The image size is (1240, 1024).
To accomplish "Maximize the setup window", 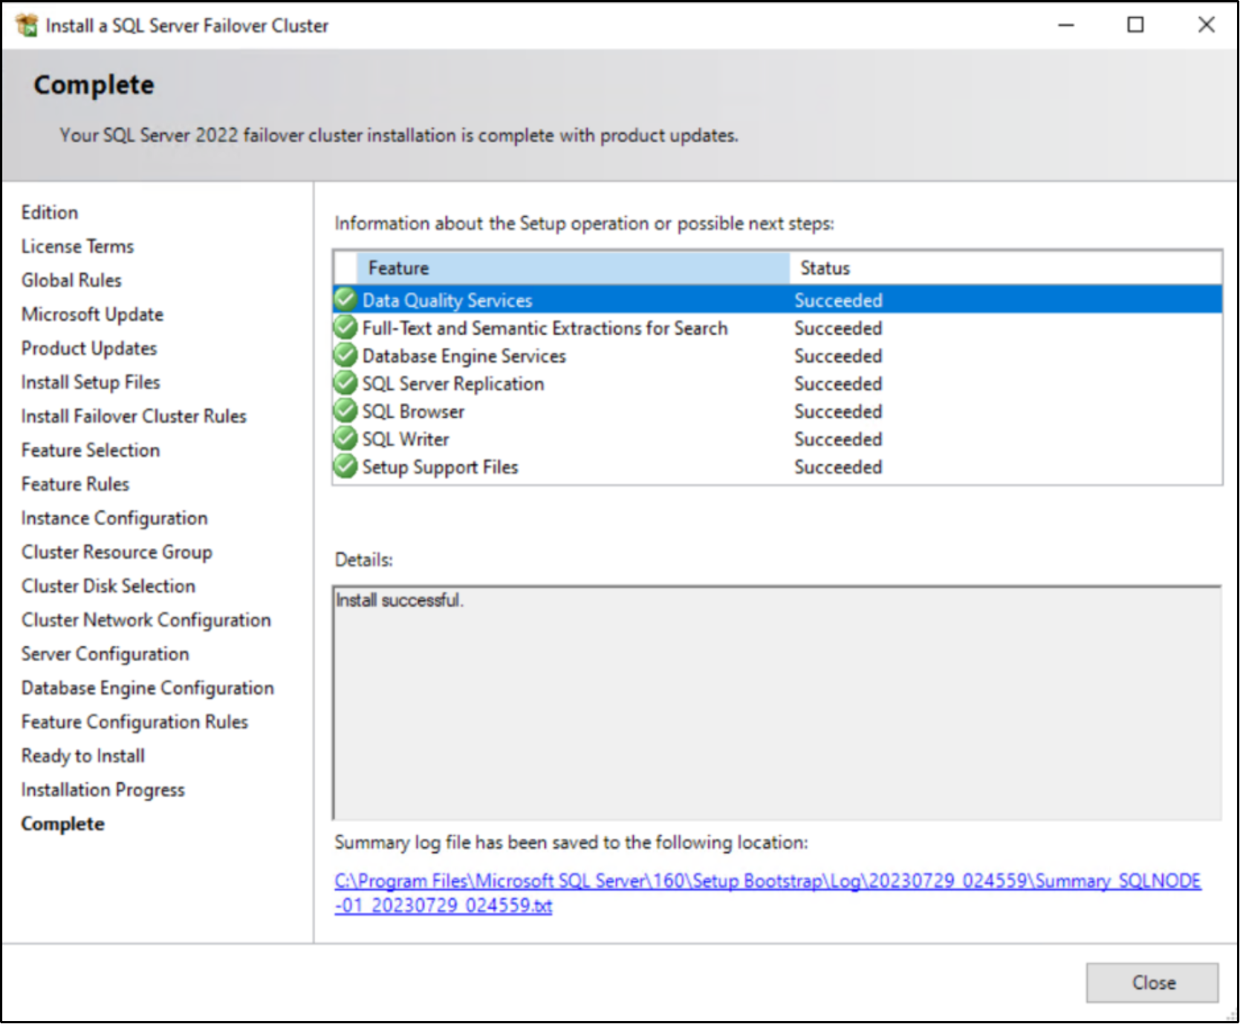I will [1135, 25].
